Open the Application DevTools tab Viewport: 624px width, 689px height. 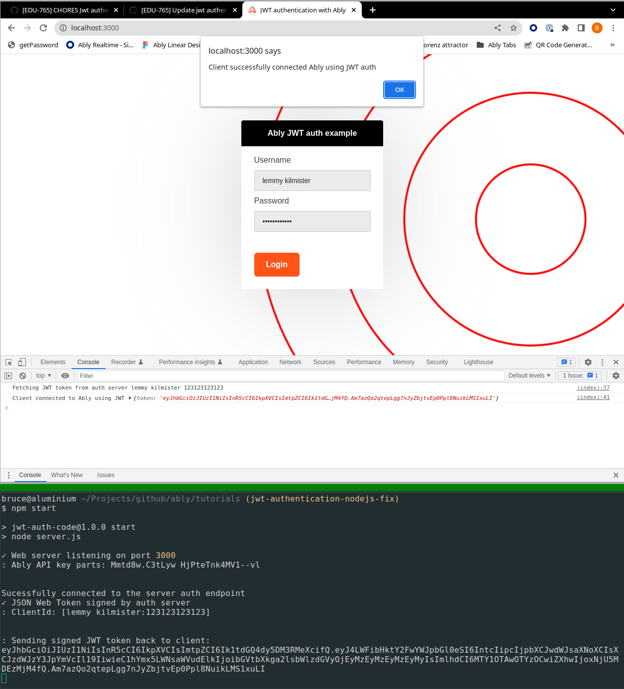tap(253, 362)
